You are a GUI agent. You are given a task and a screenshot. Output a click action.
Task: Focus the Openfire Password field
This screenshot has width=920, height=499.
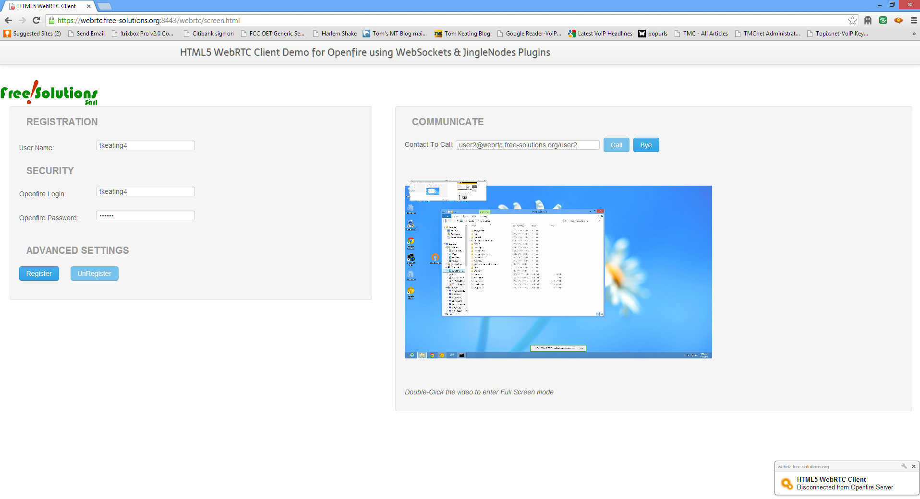[x=145, y=215]
